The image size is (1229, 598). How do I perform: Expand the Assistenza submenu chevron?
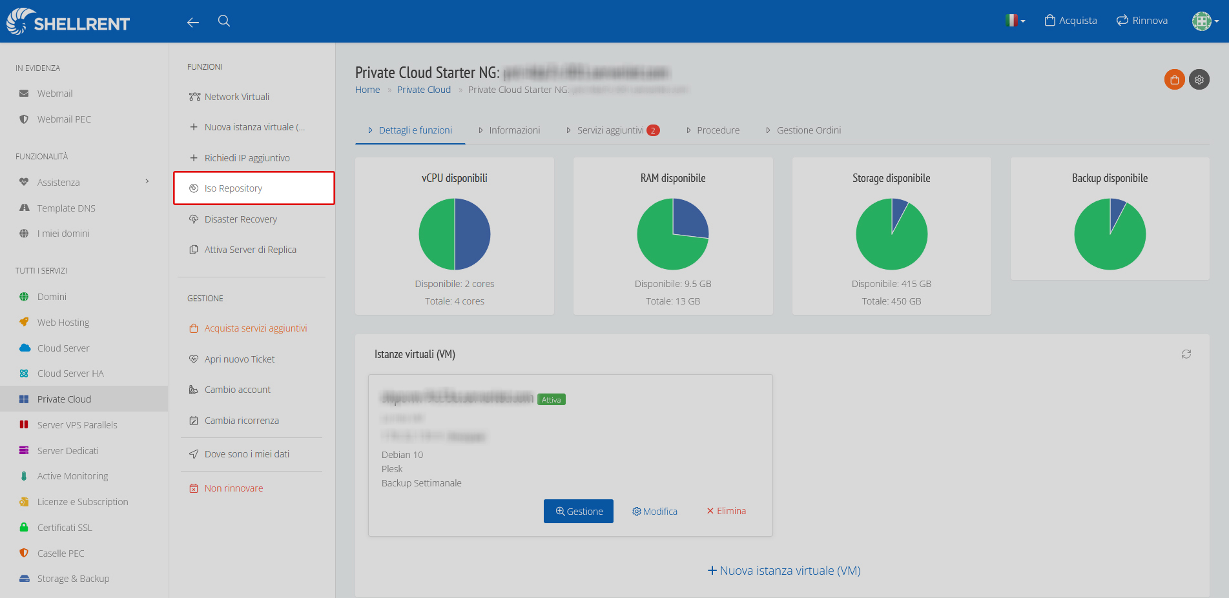[x=147, y=181]
